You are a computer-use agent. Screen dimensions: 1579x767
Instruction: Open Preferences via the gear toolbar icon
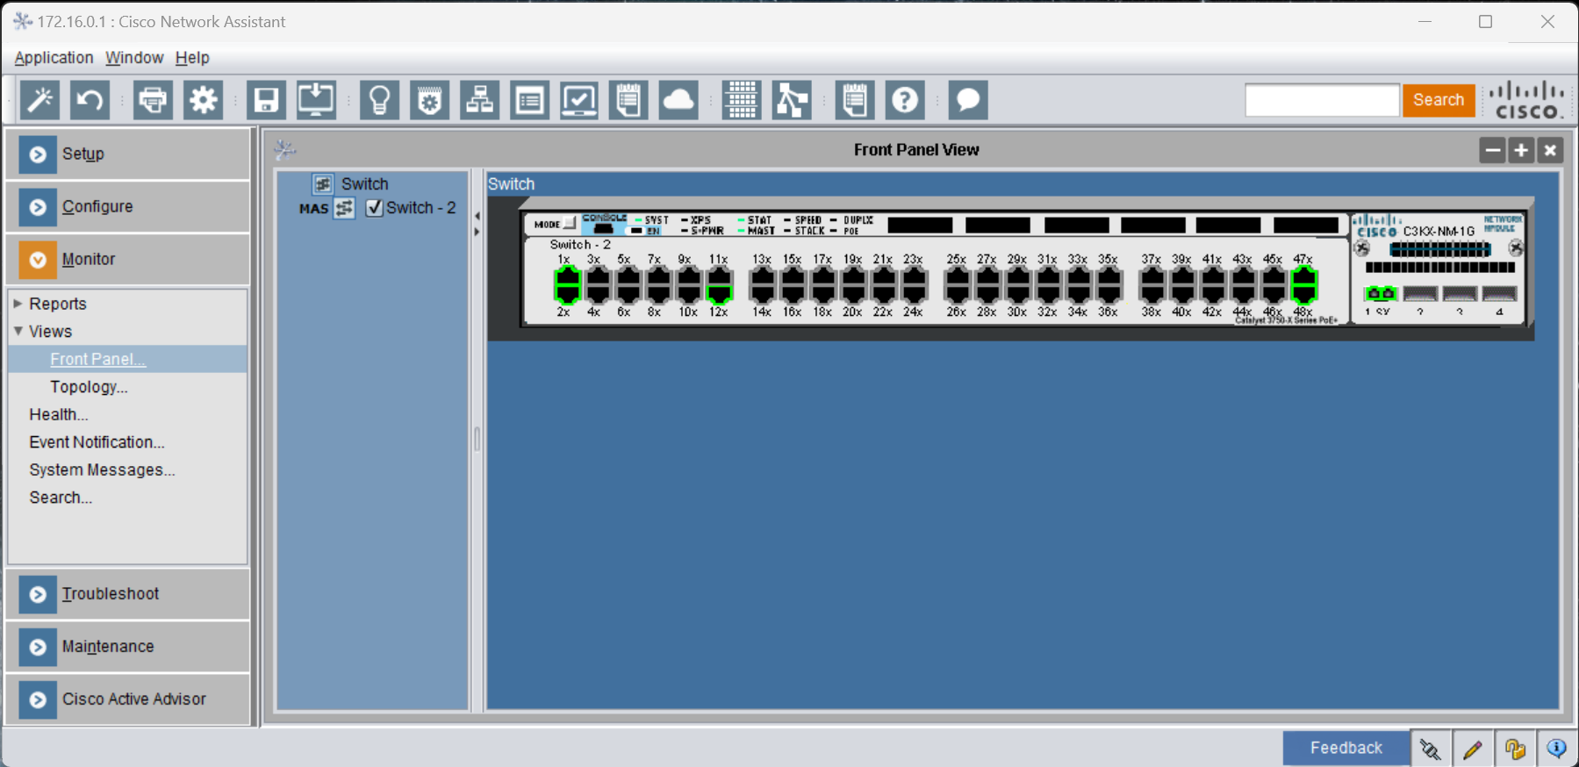coord(203,100)
